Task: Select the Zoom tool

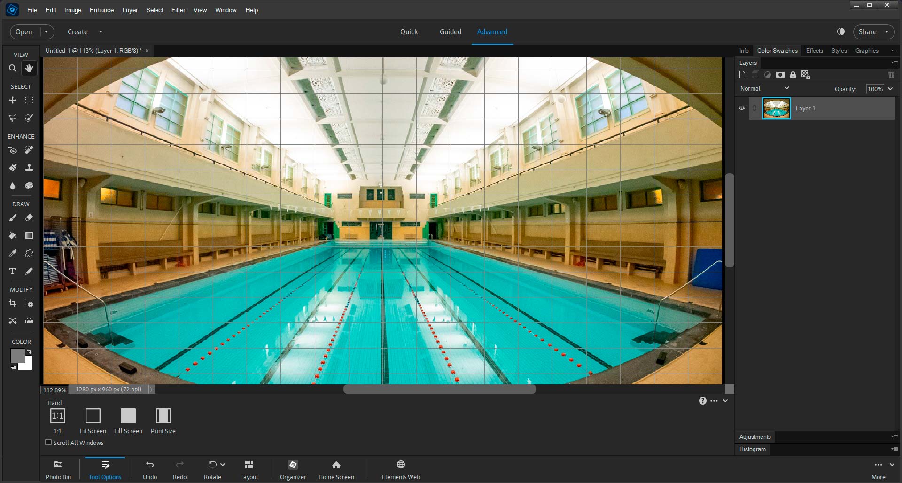Action: (x=13, y=69)
